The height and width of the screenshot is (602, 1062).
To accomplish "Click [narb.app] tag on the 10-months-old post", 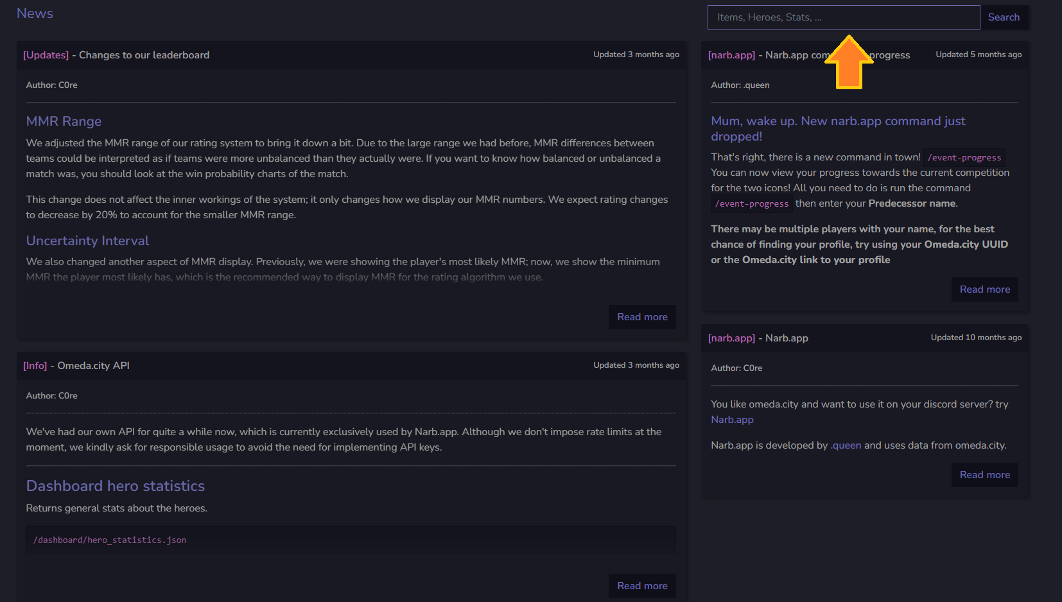I will click(x=731, y=338).
